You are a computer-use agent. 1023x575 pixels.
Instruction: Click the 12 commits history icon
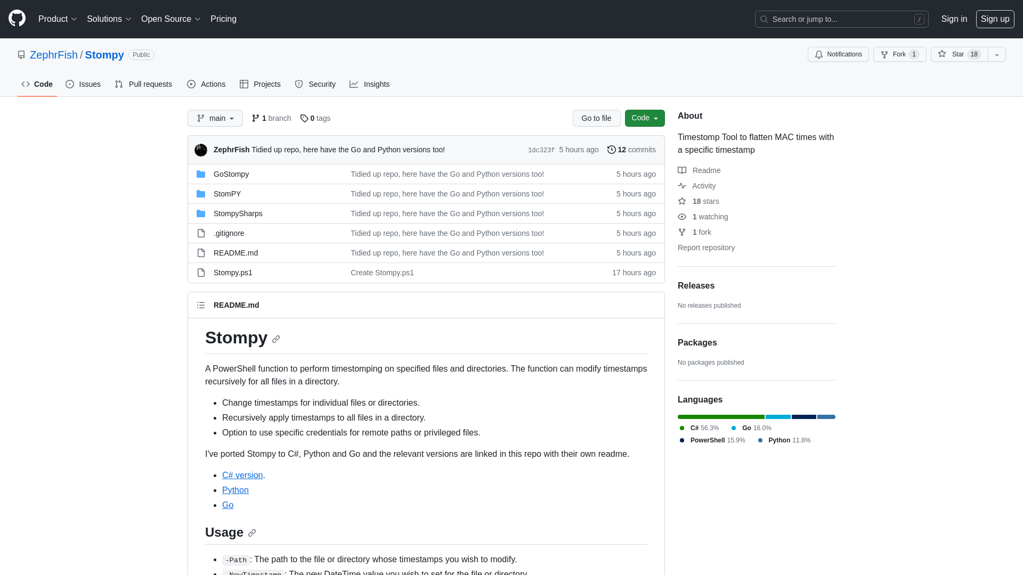611,150
